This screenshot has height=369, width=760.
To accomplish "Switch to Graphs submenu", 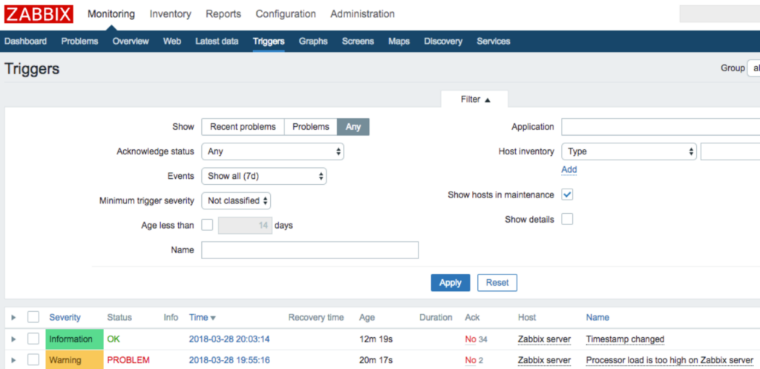I will point(313,42).
